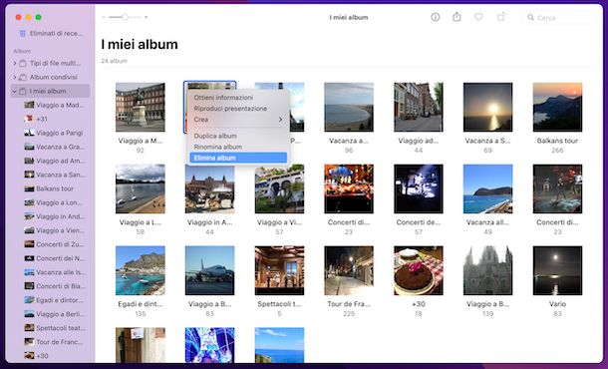Select Concerti dei N... in sidebar

click(x=54, y=258)
